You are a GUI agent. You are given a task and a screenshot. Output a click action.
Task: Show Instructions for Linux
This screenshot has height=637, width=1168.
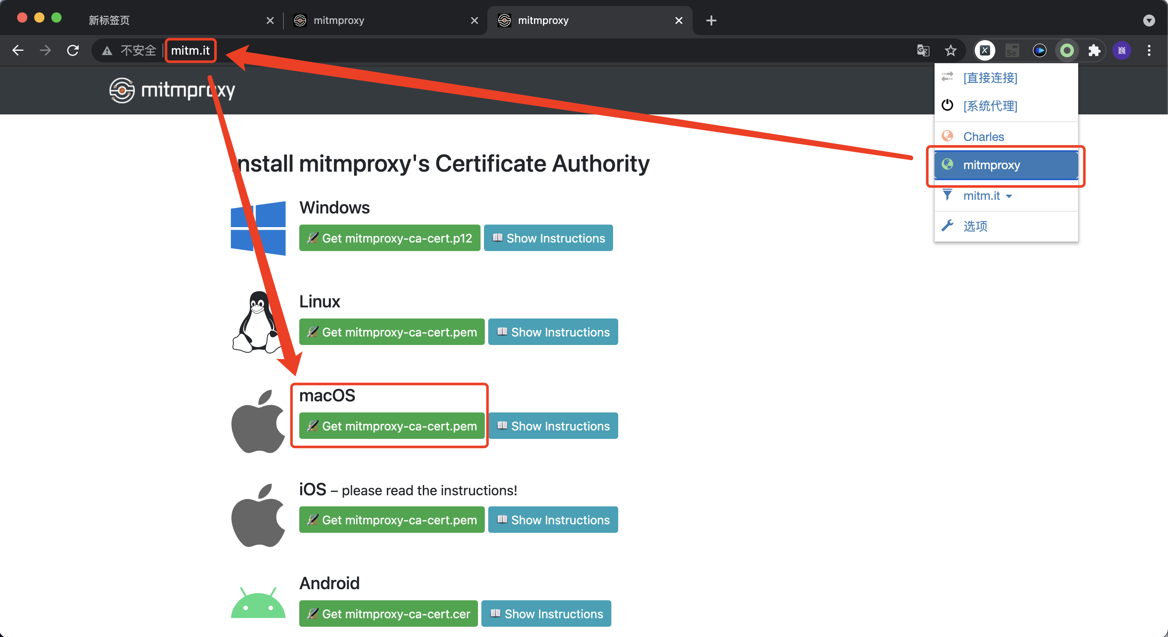553,332
